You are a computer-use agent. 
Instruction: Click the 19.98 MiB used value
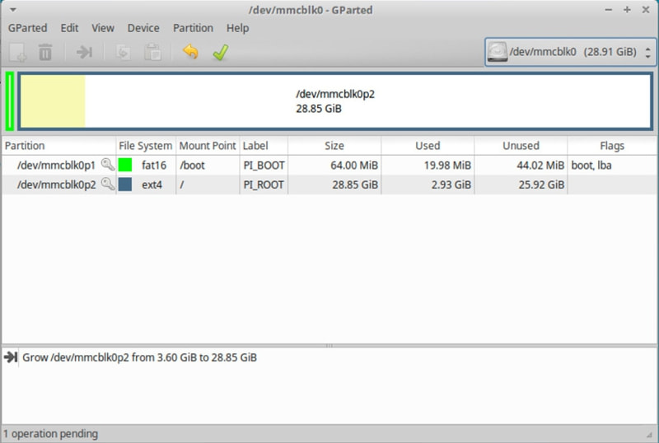(447, 166)
